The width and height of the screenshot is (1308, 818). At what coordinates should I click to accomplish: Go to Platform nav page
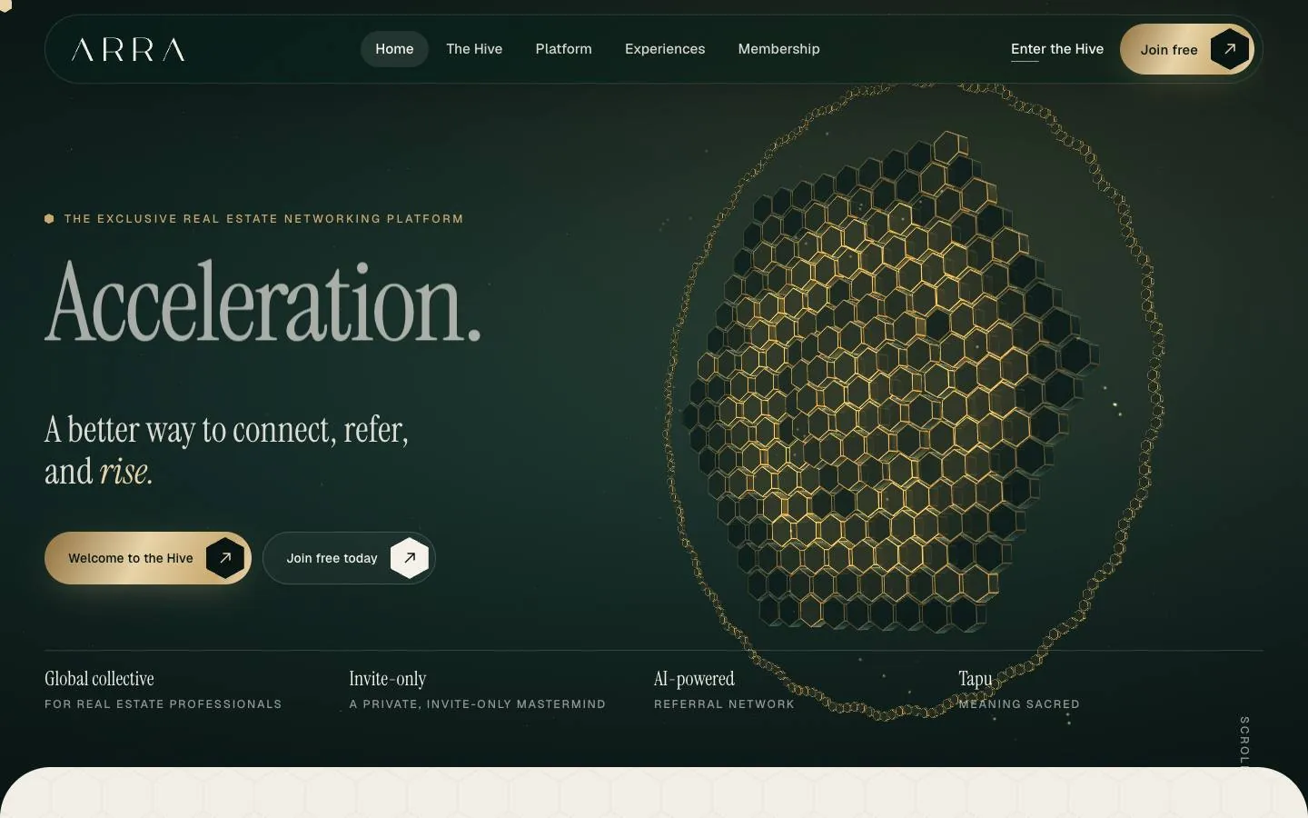click(563, 49)
